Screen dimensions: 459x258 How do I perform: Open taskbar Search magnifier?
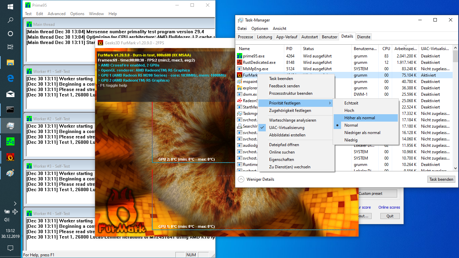coord(10,20)
